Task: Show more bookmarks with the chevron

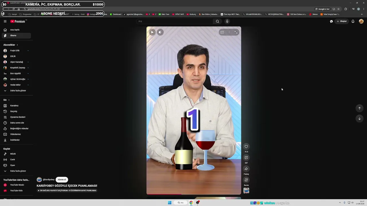Action: (362, 14)
